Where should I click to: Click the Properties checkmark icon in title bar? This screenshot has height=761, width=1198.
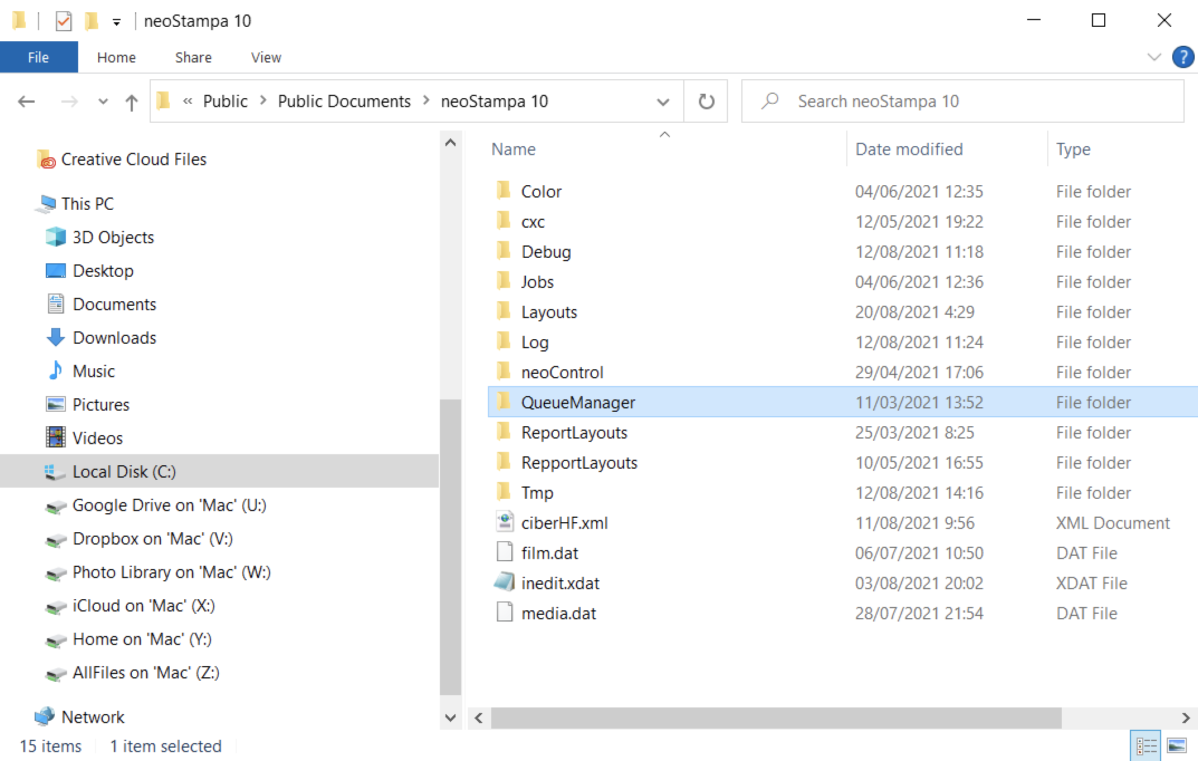[x=64, y=21]
